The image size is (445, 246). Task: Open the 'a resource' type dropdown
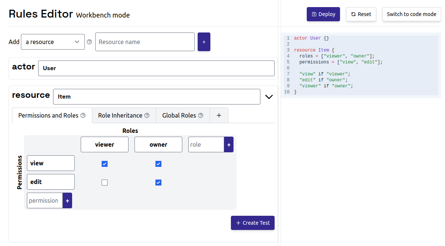tap(53, 42)
